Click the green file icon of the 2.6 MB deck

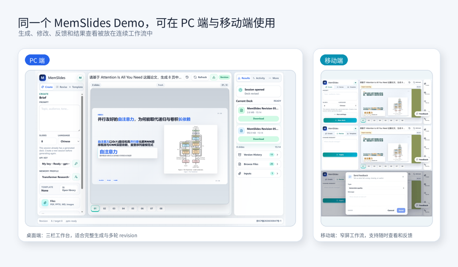coord(242,110)
